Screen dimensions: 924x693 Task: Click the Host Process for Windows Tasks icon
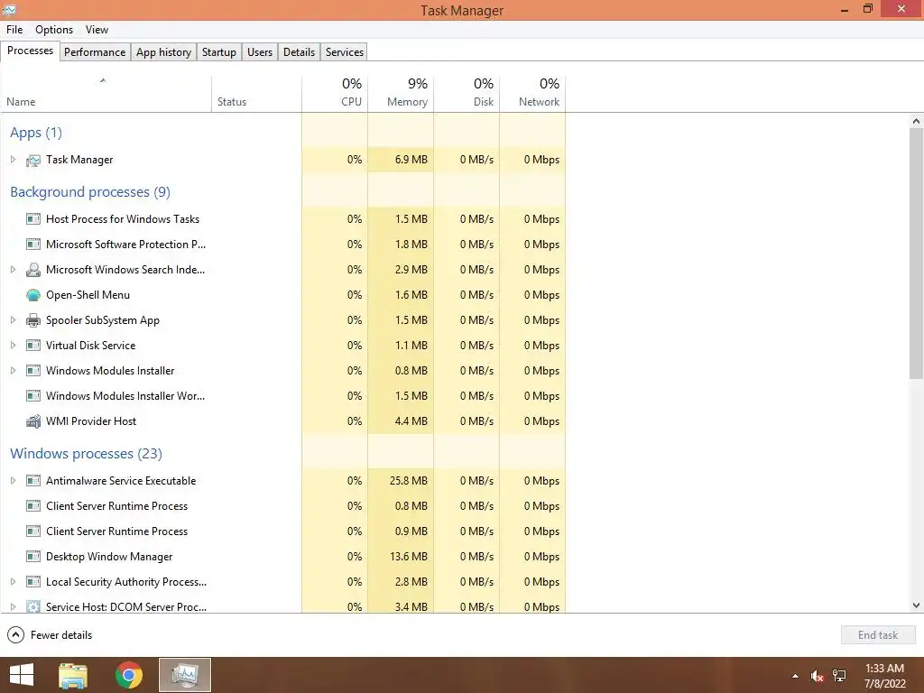click(33, 219)
